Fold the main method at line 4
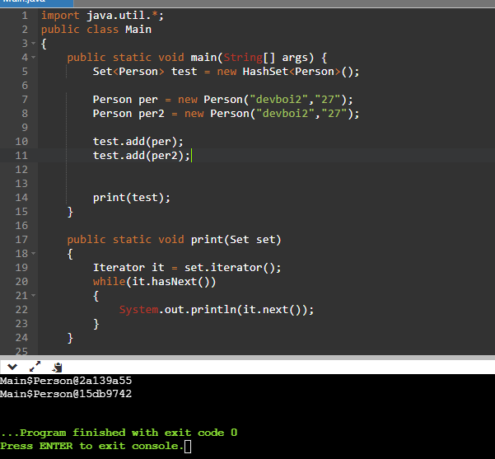Screen dimensions: 495x459 (x=34, y=58)
